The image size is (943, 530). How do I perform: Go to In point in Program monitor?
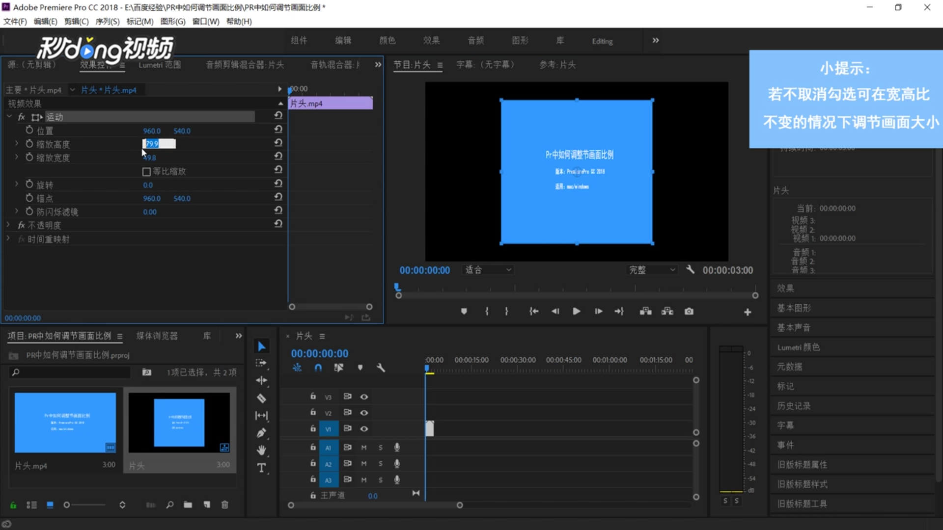(x=534, y=312)
